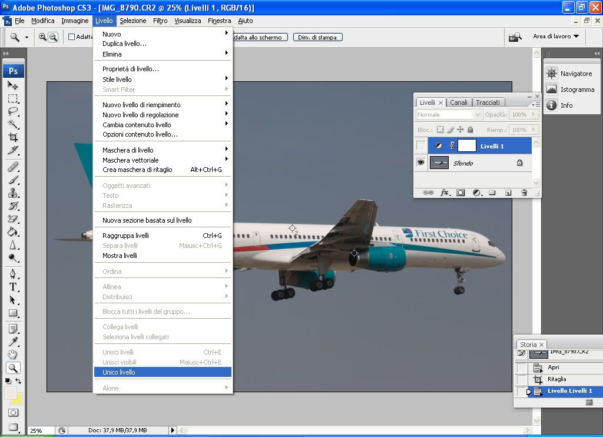This screenshot has width=603, height=437.
Task: Click the trash icon in Livelli panel
Action: [x=524, y=193]
